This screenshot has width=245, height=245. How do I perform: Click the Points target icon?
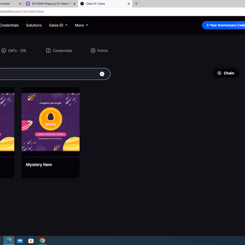click(x=93, y=50)
